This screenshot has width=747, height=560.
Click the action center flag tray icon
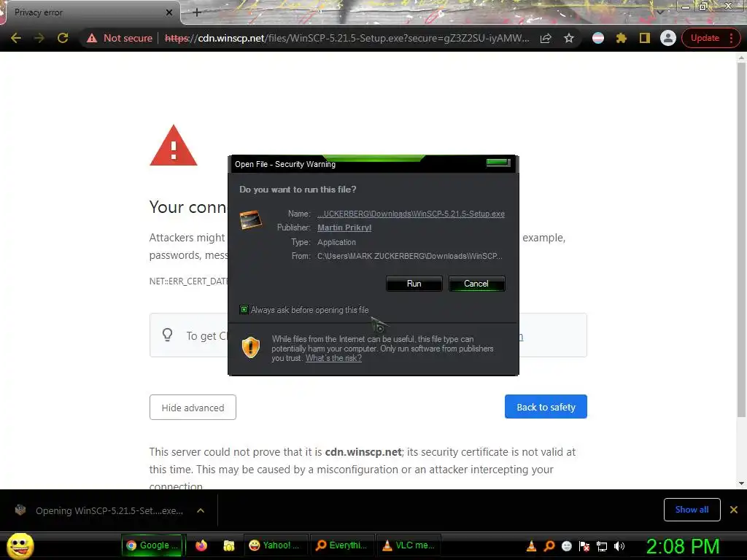click(x=584, y=546)
